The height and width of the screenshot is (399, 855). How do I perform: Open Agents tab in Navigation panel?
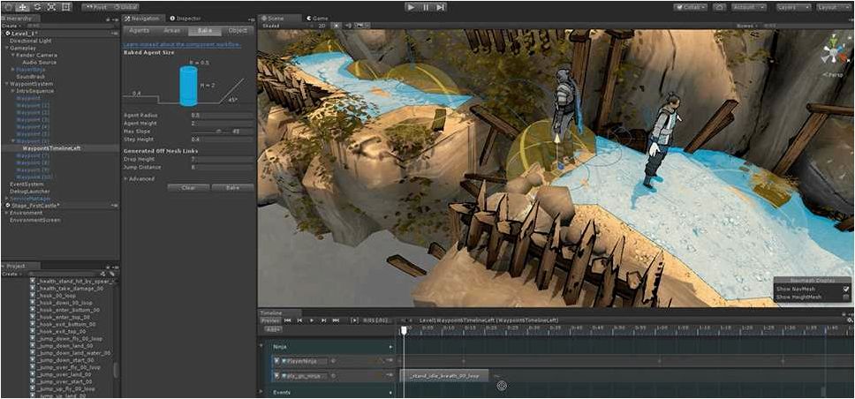coord(139,31)
